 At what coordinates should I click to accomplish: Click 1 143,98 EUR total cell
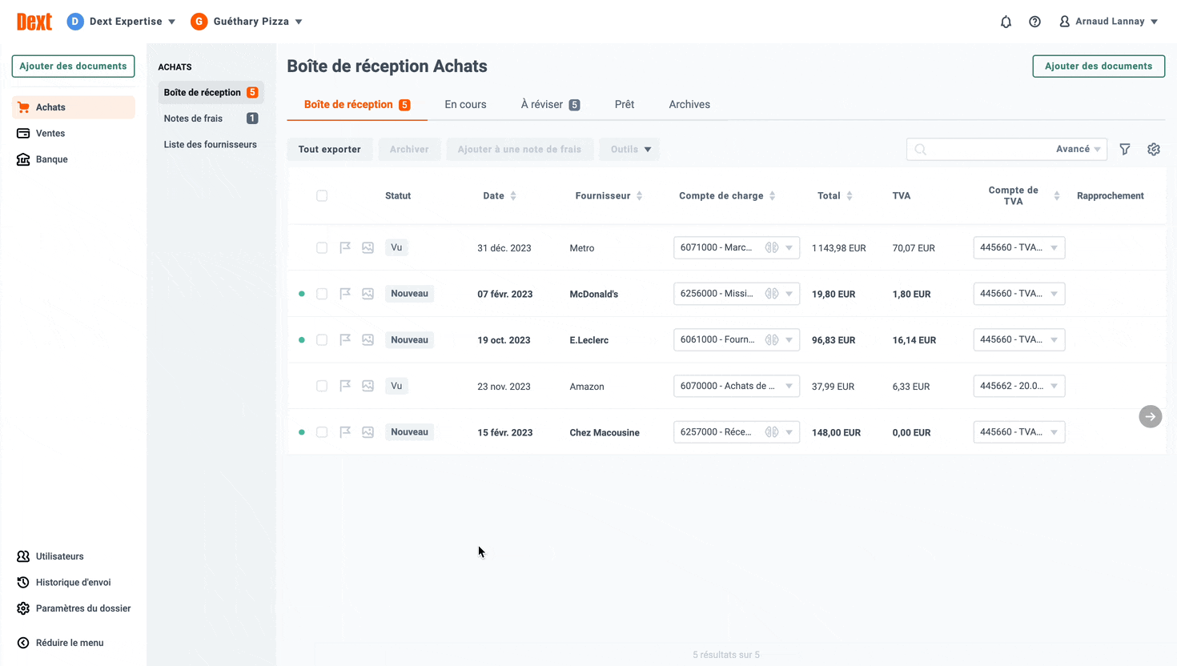(x=839, y=248)
